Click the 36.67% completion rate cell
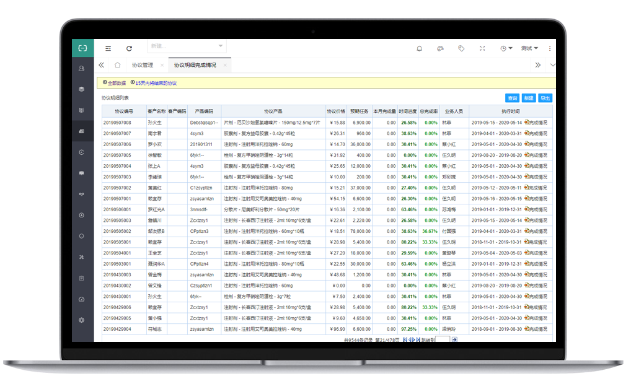Viewport: 631px width, 389px height. (430, 231)
